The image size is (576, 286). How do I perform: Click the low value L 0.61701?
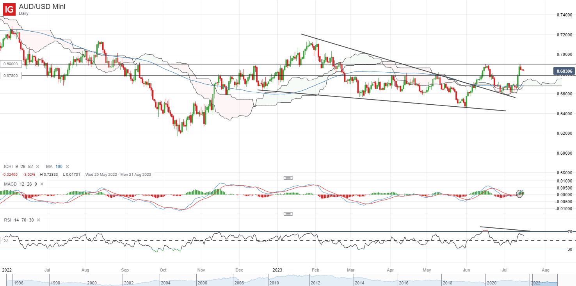pos(72,174)
